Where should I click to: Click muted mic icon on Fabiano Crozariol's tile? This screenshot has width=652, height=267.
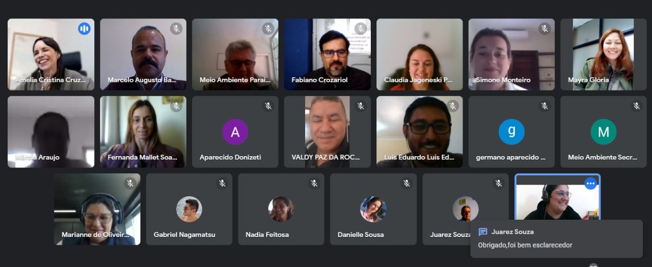[361, 28]
